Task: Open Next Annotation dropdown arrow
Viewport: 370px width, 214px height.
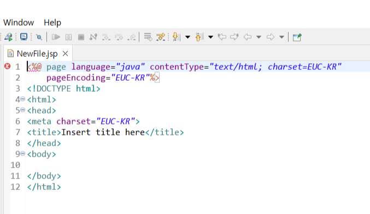Action: (188, 37)
